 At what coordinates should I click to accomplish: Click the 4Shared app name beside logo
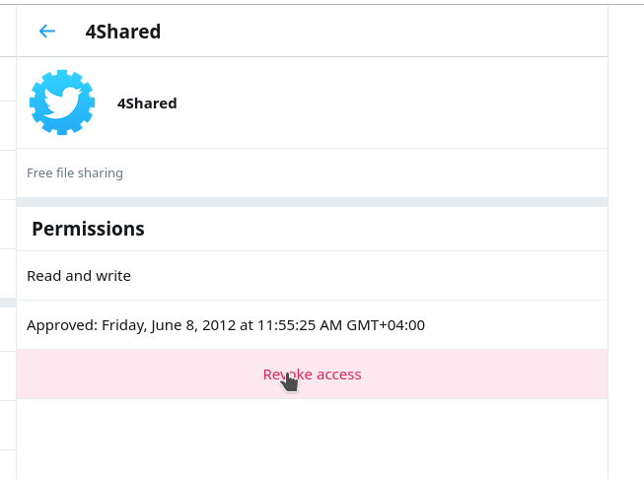tap(147, 103)
